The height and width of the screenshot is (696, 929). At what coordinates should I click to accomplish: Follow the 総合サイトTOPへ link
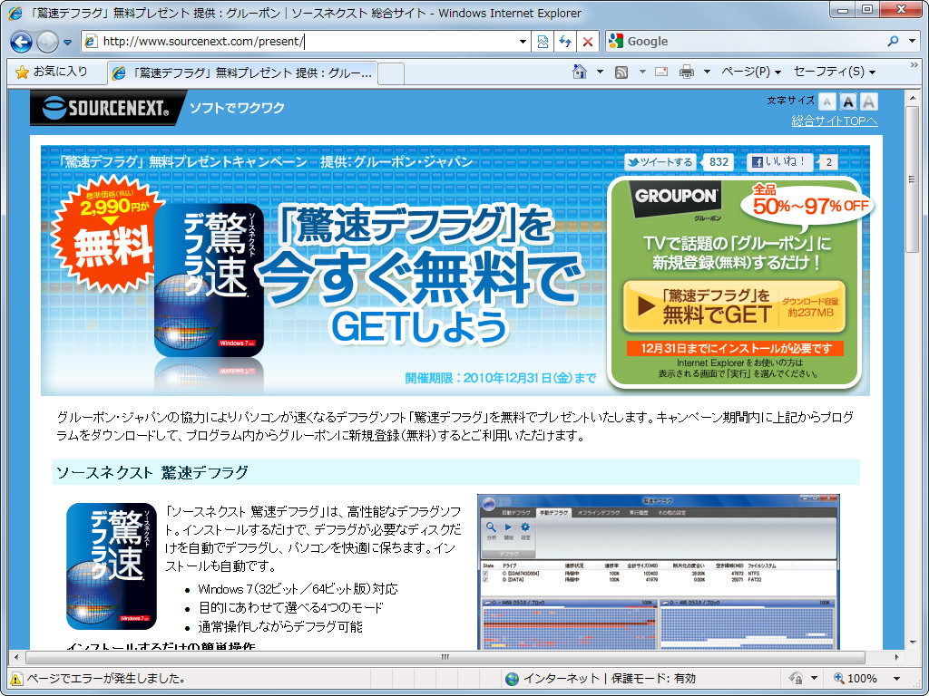tap(833, 119)
